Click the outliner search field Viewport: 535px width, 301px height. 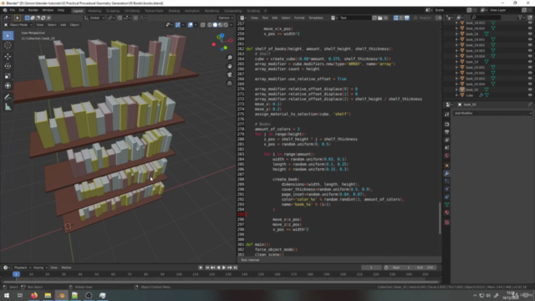pyautogui.click(x=486, y=18)
